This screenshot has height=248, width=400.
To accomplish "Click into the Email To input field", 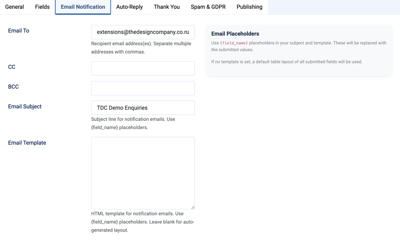I will 143,32.
